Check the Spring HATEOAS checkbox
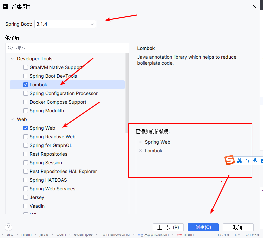 pos(26,180)
